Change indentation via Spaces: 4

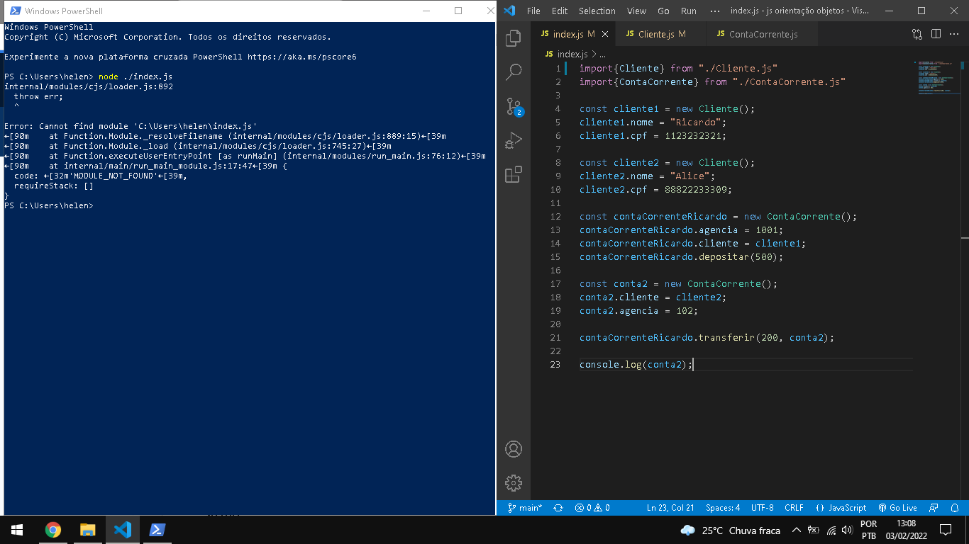point(723,508)
